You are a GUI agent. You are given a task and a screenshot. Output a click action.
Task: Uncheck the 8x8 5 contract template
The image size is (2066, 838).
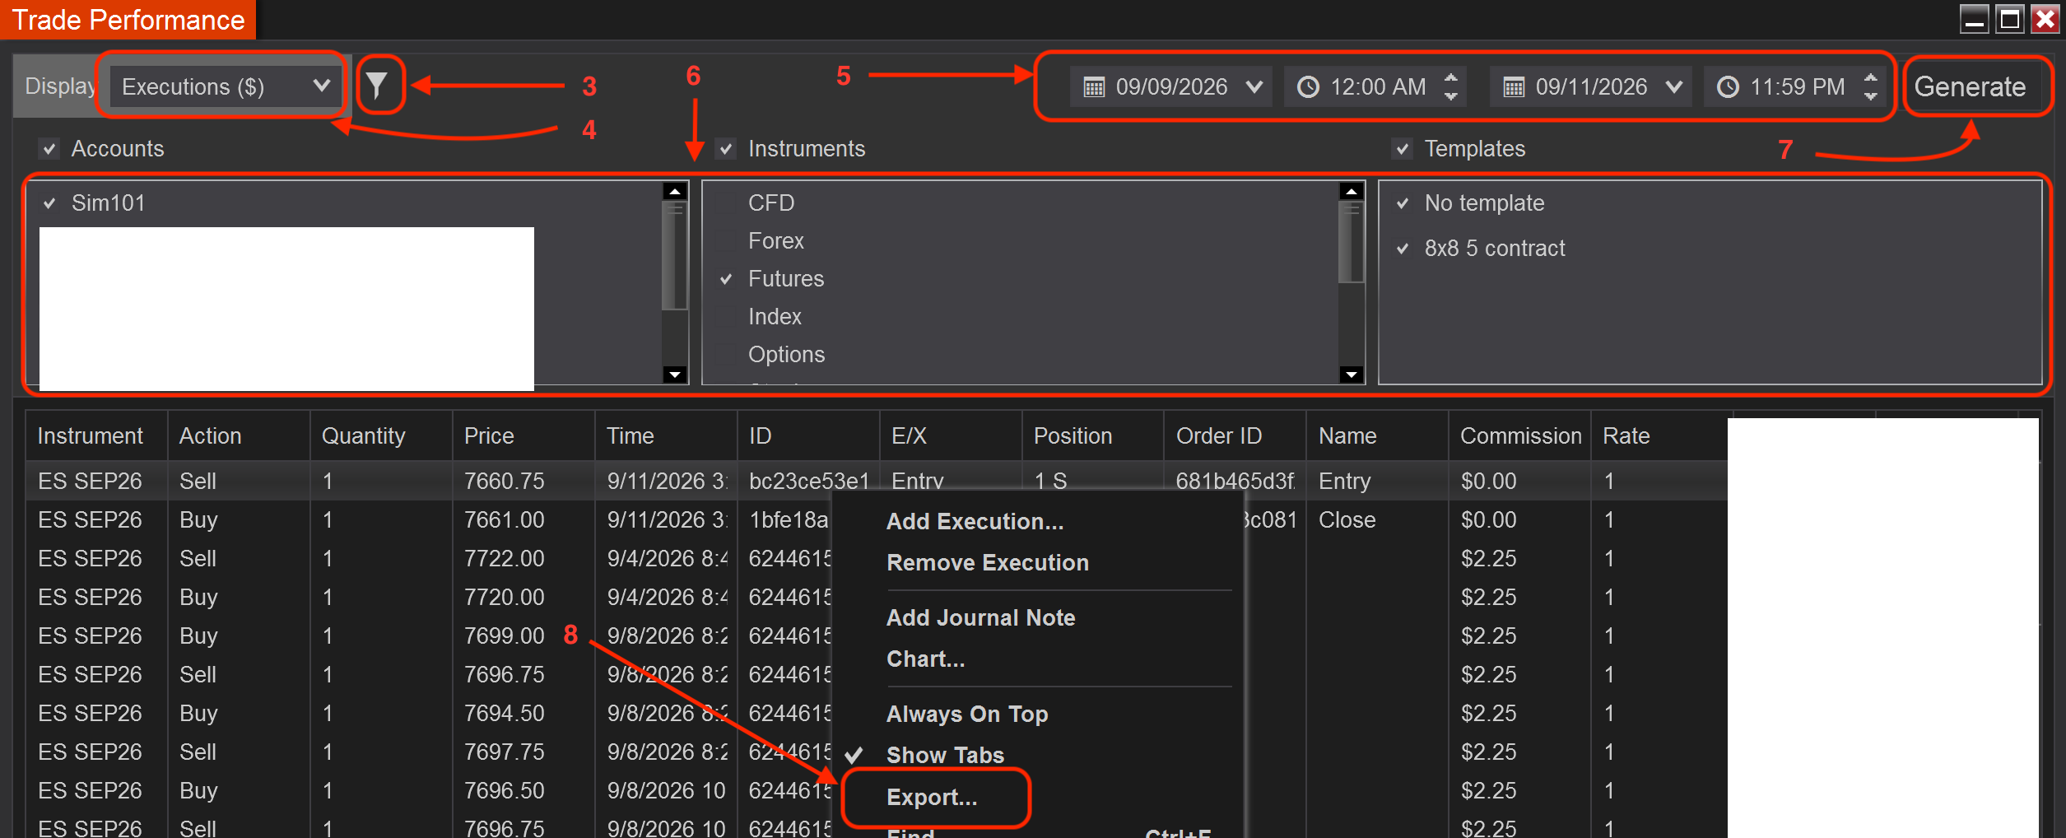pos(1403,249)
